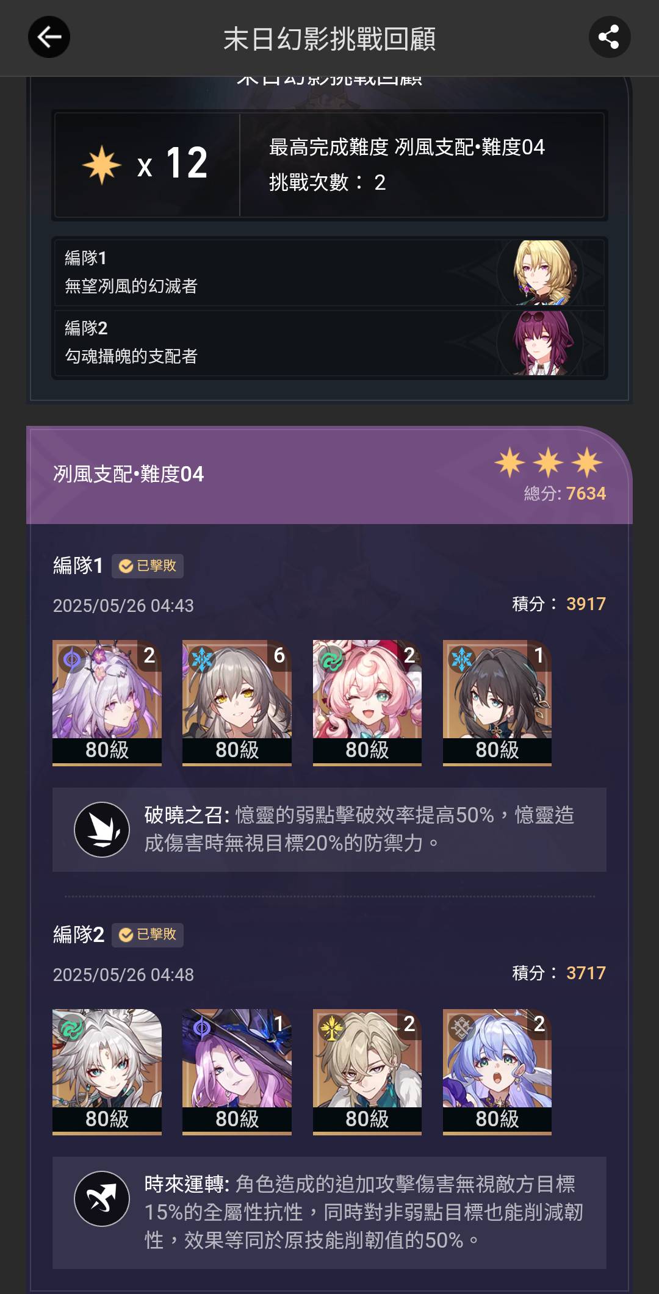The width and height of the screenshot is (659, 1294).
Task: Tap the 破曉之召 buff icon
Action: [102, 829]
